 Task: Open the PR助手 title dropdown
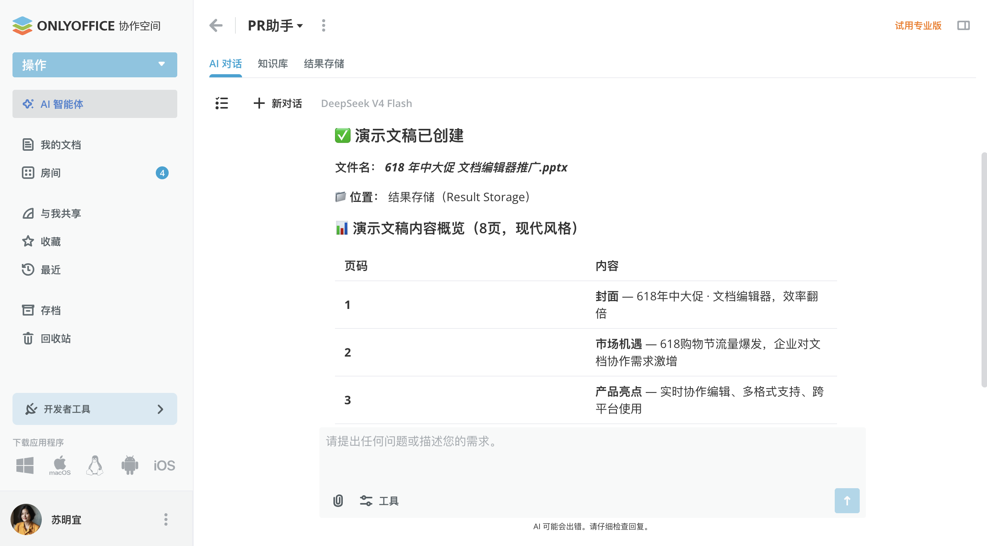click(275, 26)
